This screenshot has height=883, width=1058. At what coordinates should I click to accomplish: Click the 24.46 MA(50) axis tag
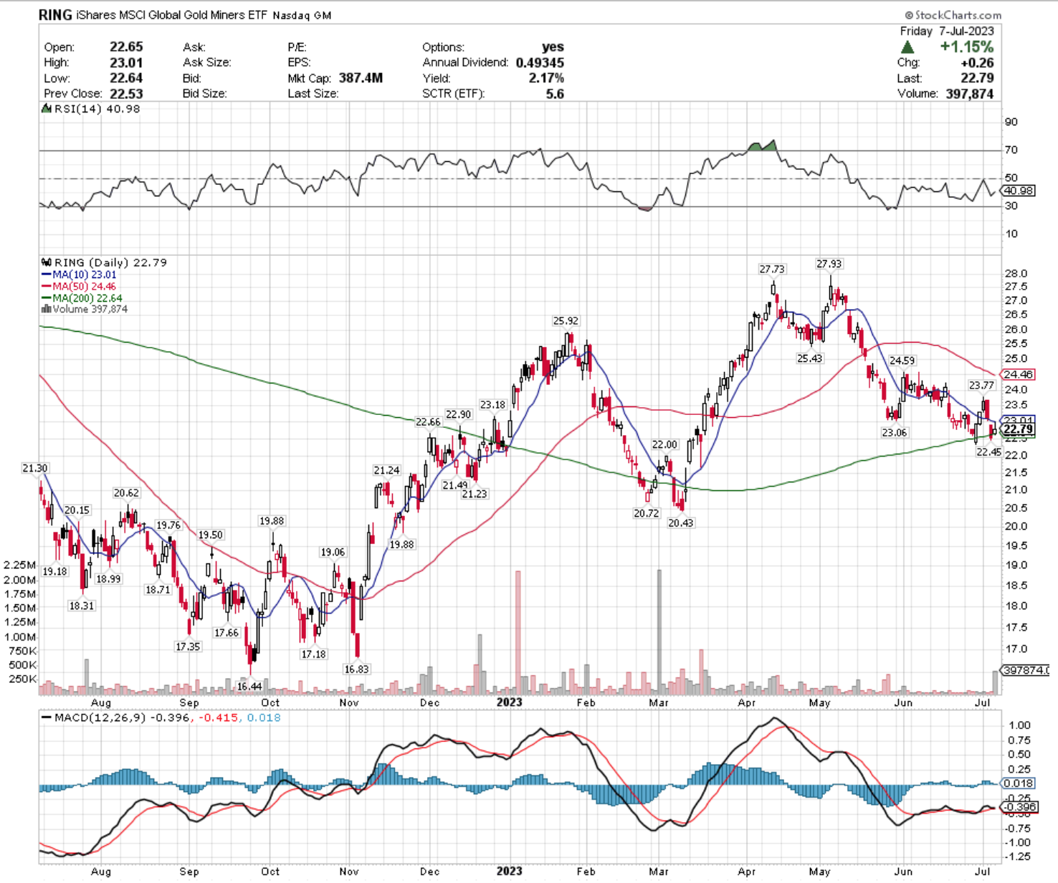(x=1018, y=374)
